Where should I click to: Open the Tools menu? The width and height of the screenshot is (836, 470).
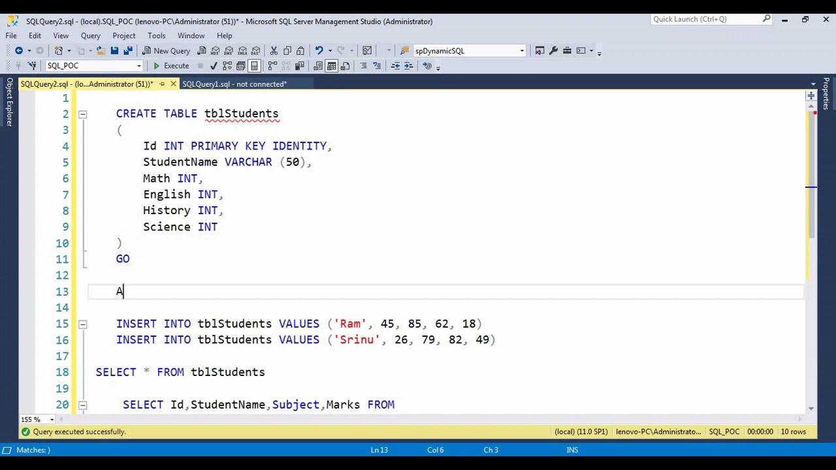pos(156,35)
